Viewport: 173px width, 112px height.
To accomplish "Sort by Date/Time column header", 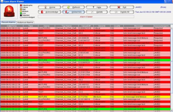I will pos(12,26).
